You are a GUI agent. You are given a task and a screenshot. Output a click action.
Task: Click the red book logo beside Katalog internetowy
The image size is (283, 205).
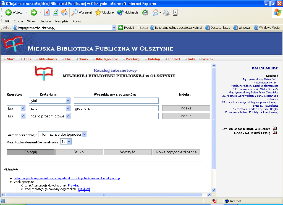44,73
